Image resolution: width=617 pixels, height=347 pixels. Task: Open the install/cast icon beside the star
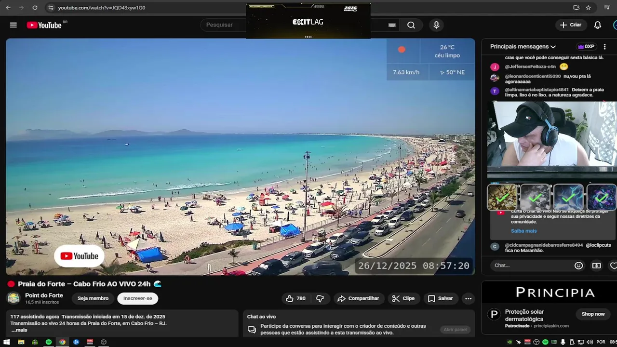(576, 8)
